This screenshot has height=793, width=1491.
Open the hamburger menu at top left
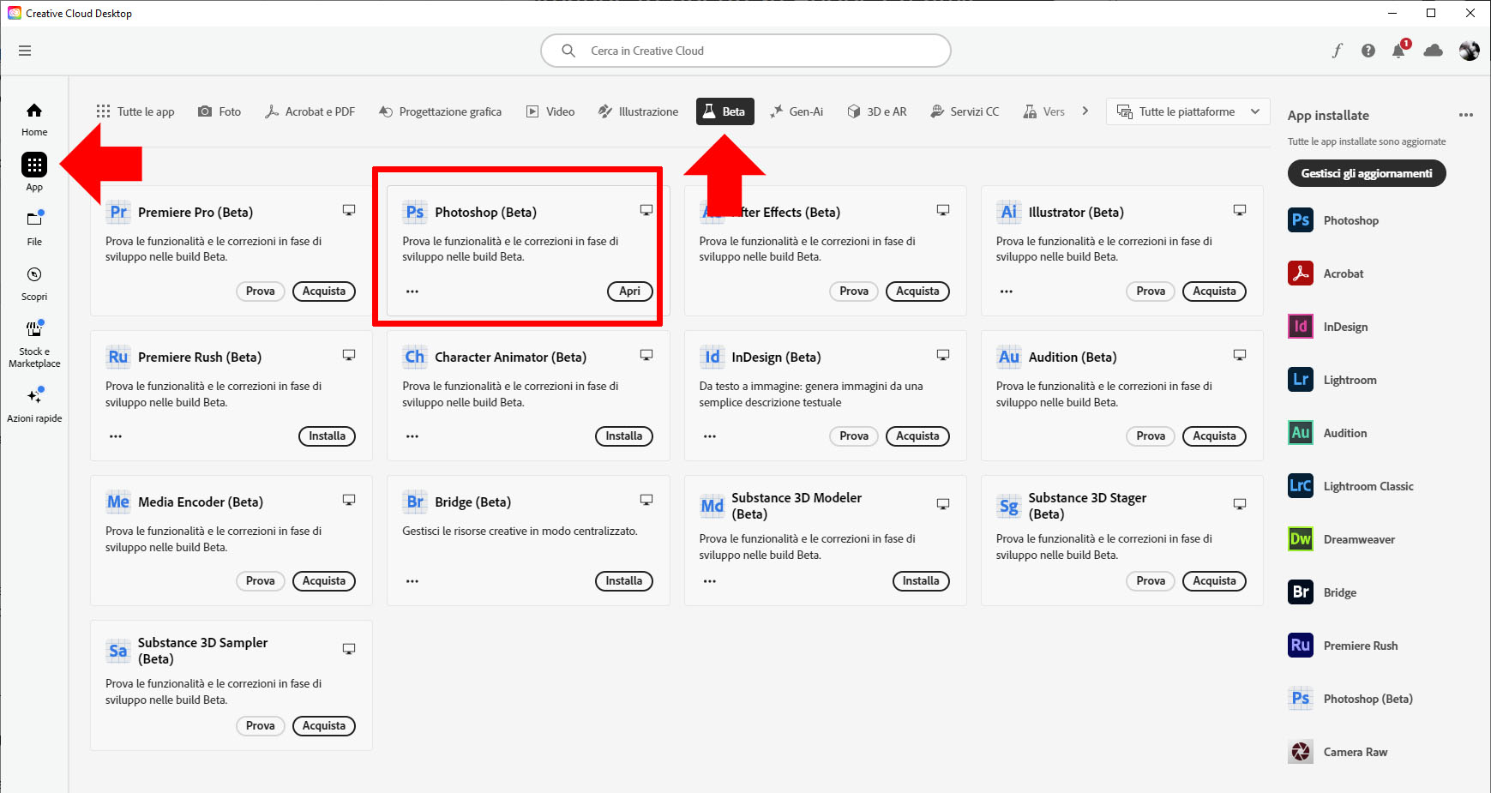coord(25,51)
